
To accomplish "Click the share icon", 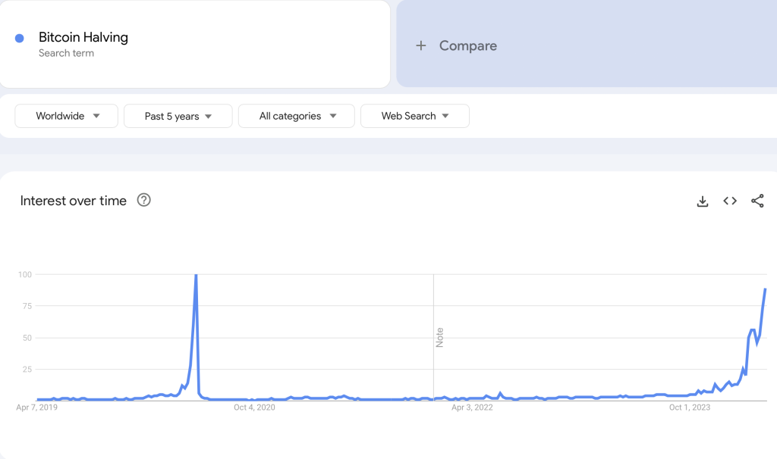I will pos(757,201).
